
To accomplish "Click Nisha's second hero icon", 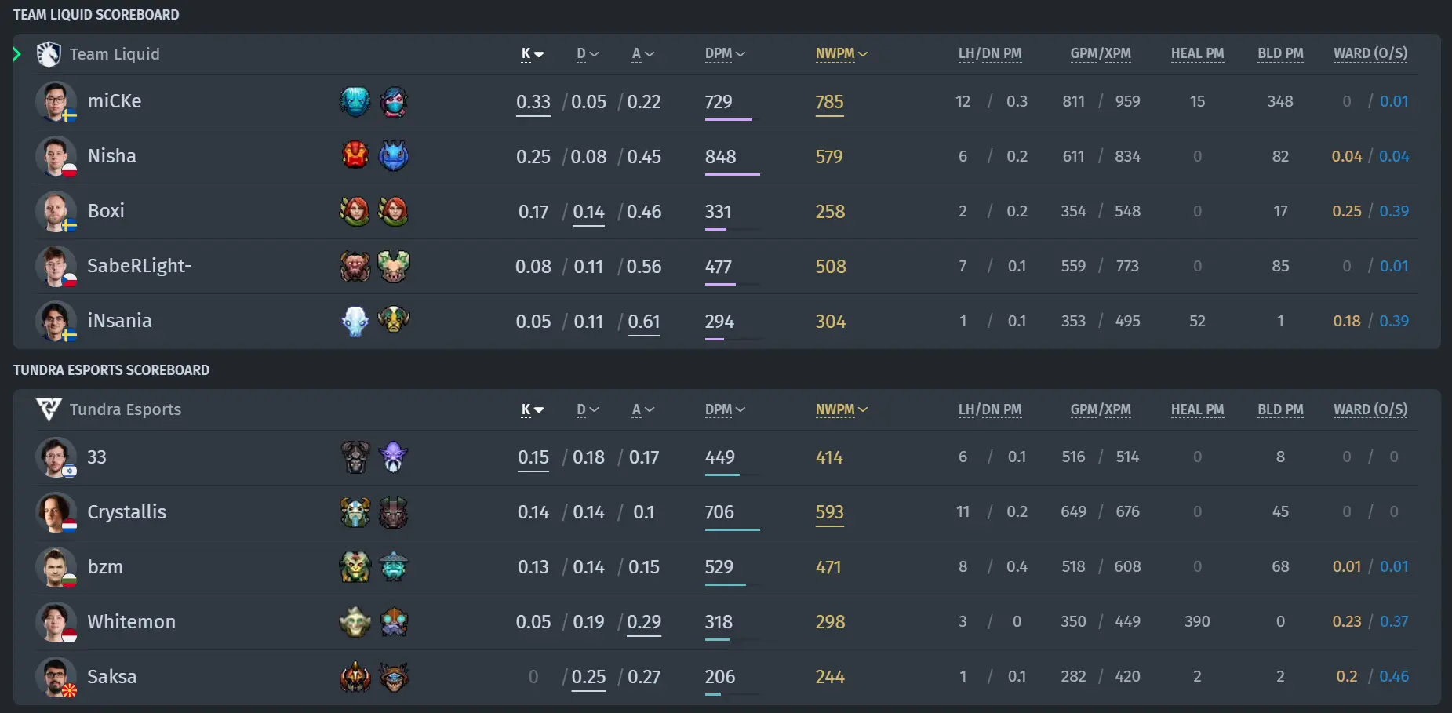I will pos(394,156).
